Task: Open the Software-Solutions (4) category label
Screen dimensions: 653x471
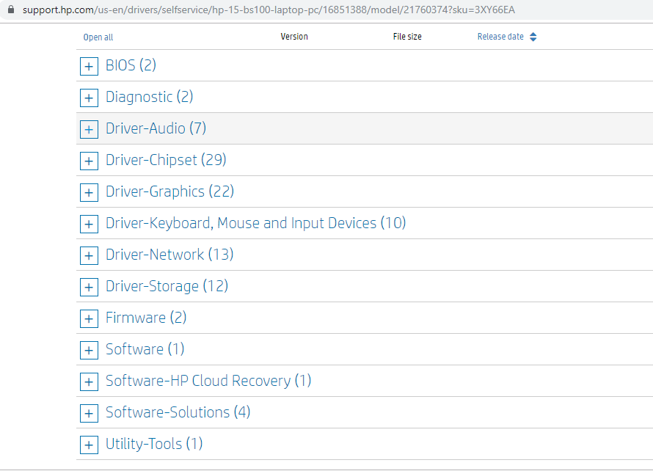Action: [178, 413]
